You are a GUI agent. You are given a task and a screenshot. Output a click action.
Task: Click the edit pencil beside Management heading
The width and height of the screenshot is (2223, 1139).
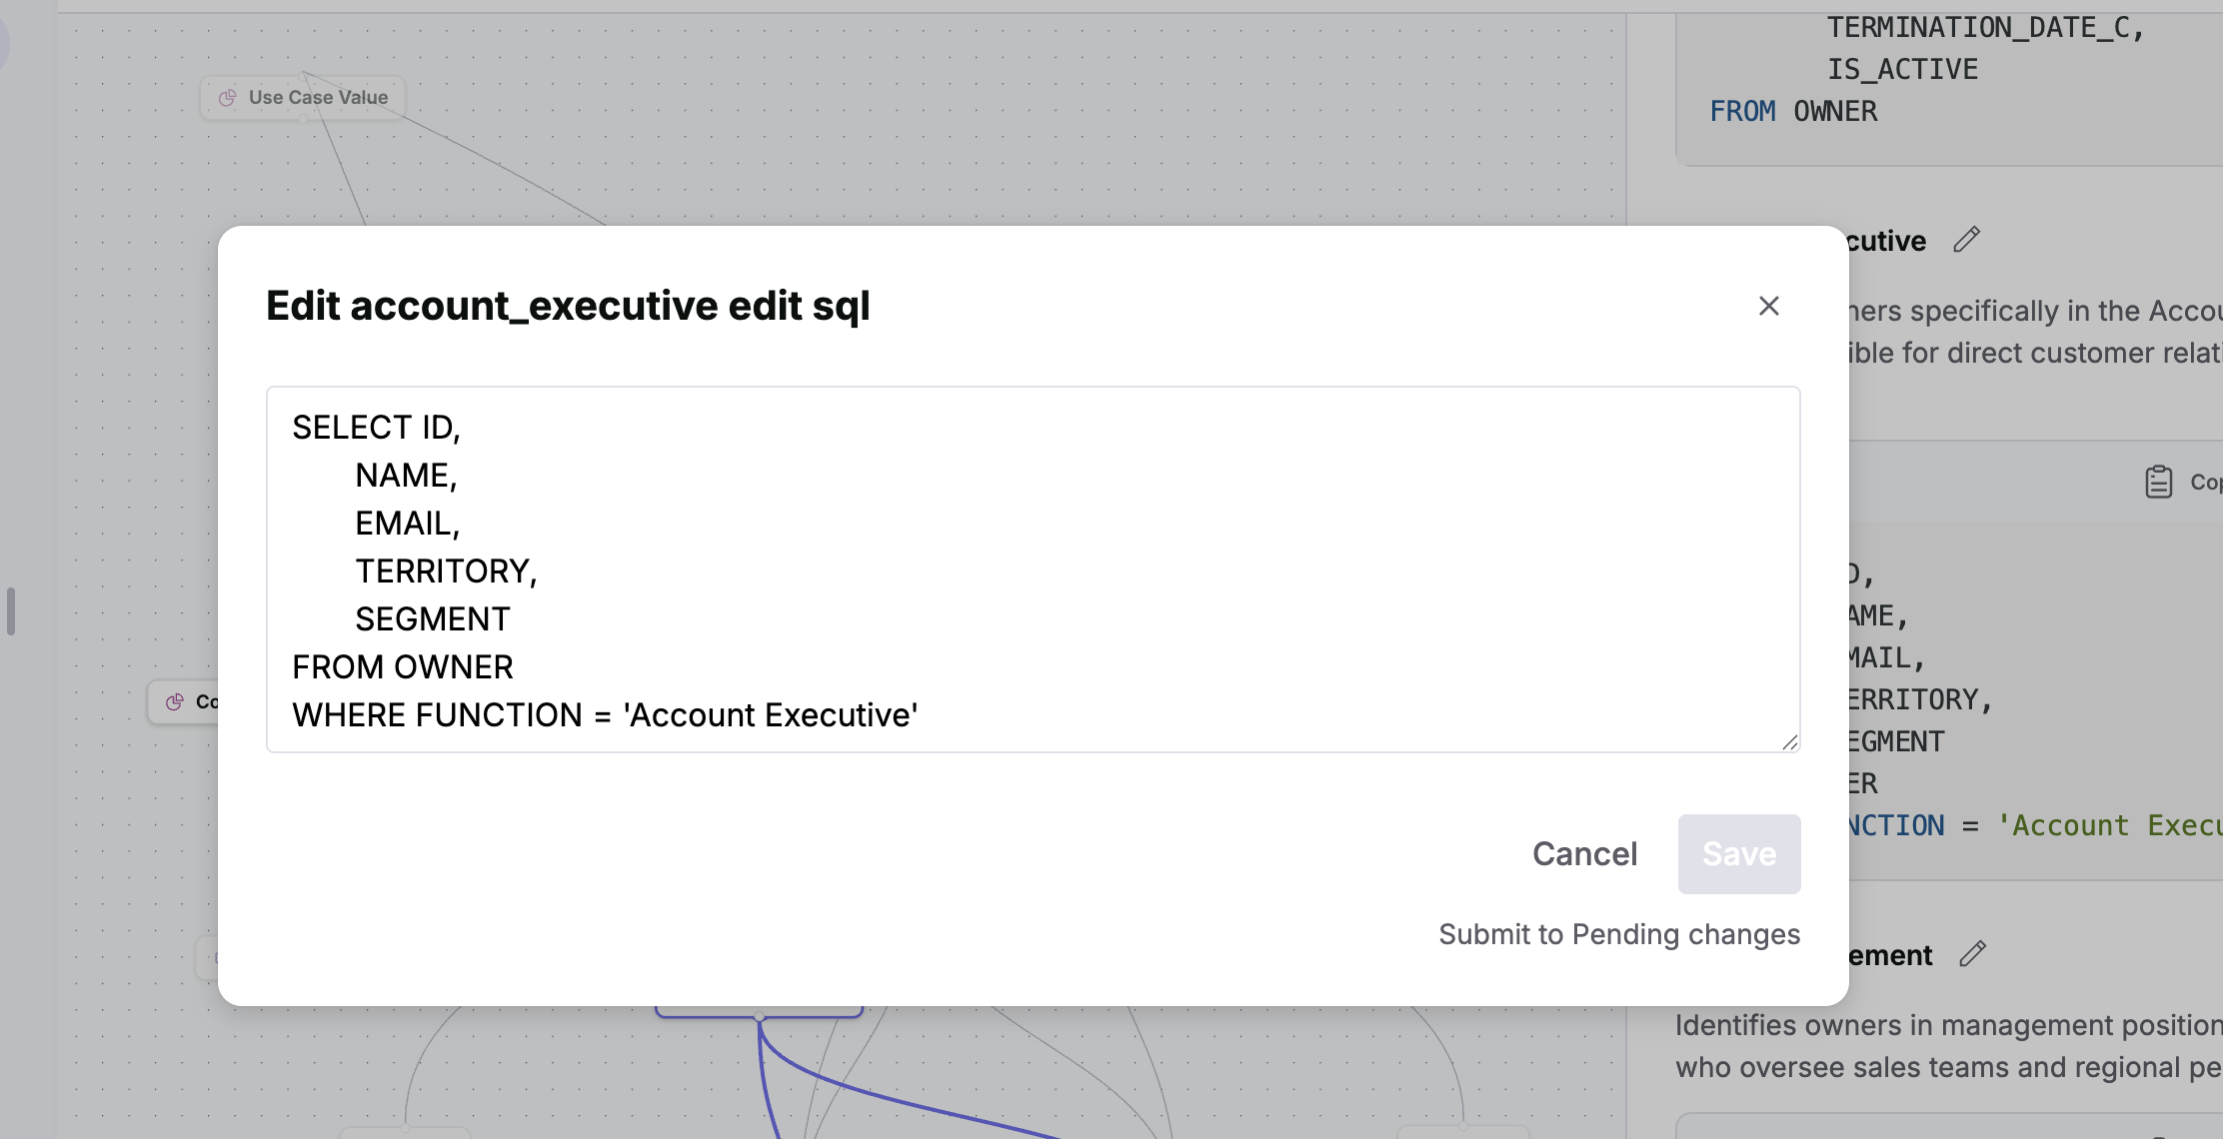coord(1972,954)
